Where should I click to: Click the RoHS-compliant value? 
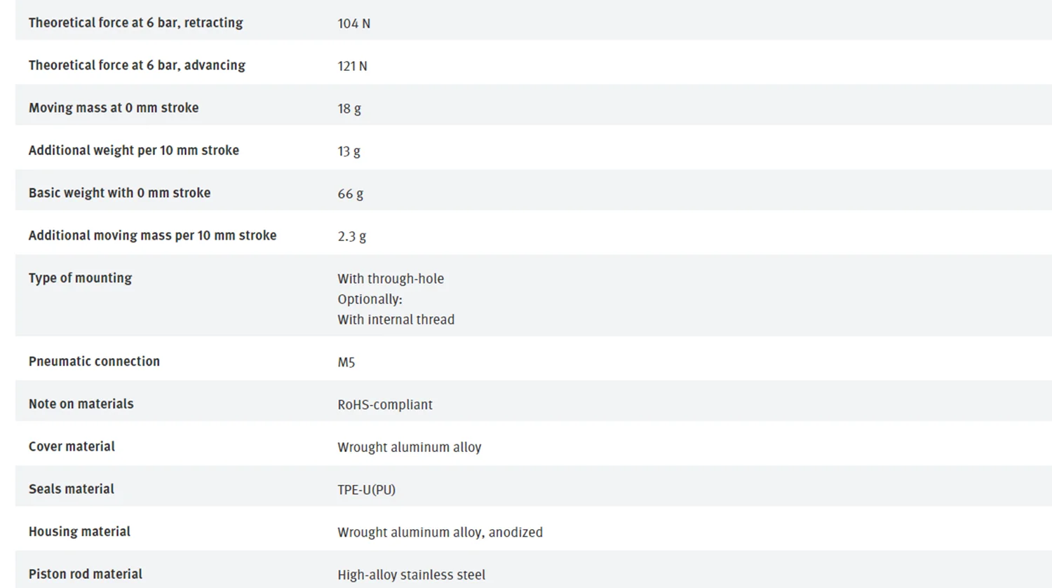pyautogui.click(x=385, y=404)
